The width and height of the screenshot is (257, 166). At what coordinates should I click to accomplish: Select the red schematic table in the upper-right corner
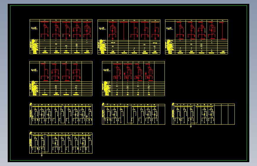197,37
